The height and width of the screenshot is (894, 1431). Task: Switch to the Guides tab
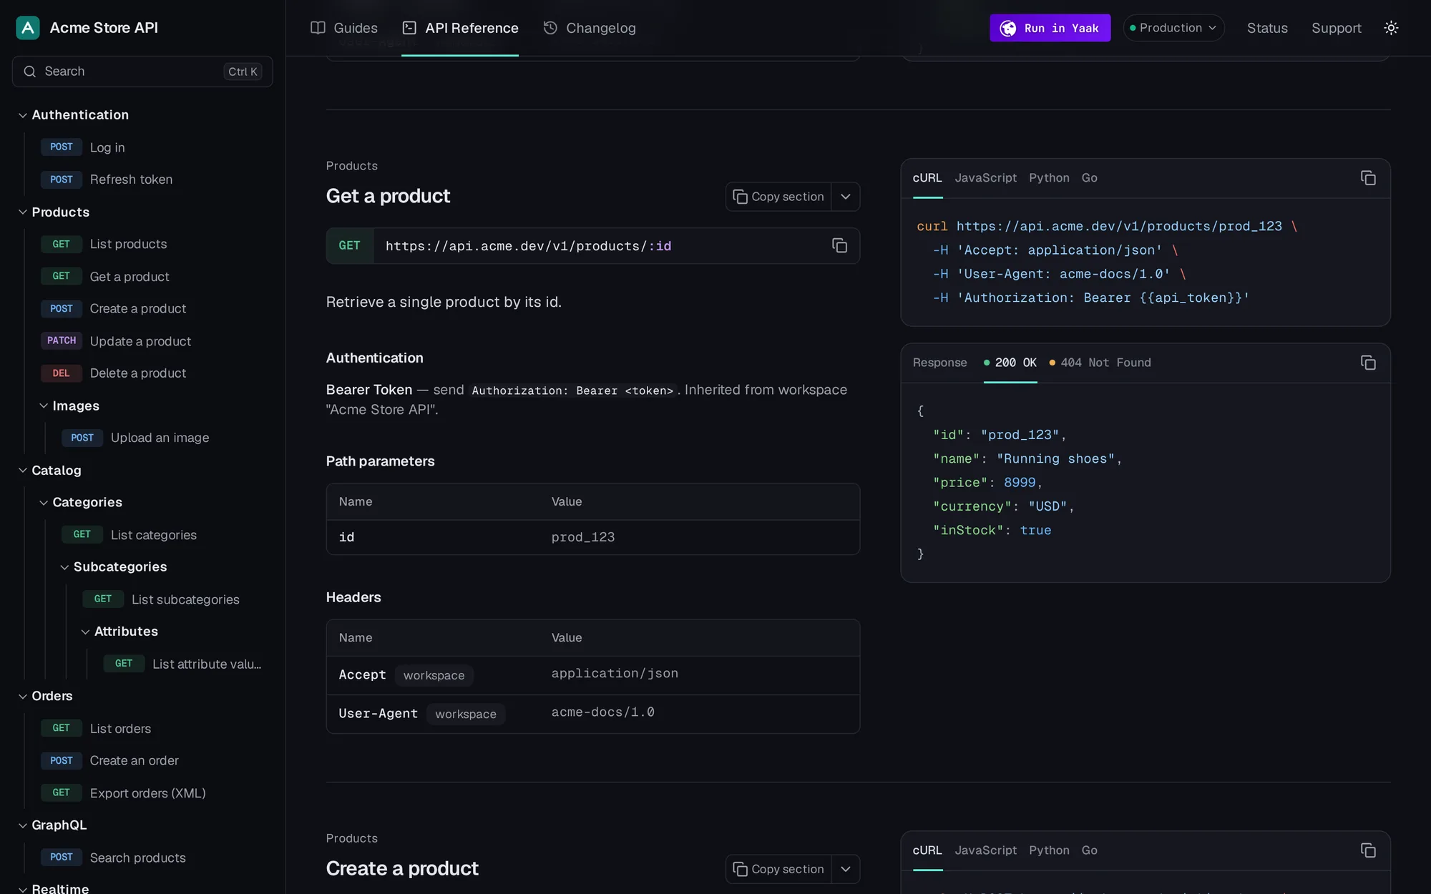[344, 28]
